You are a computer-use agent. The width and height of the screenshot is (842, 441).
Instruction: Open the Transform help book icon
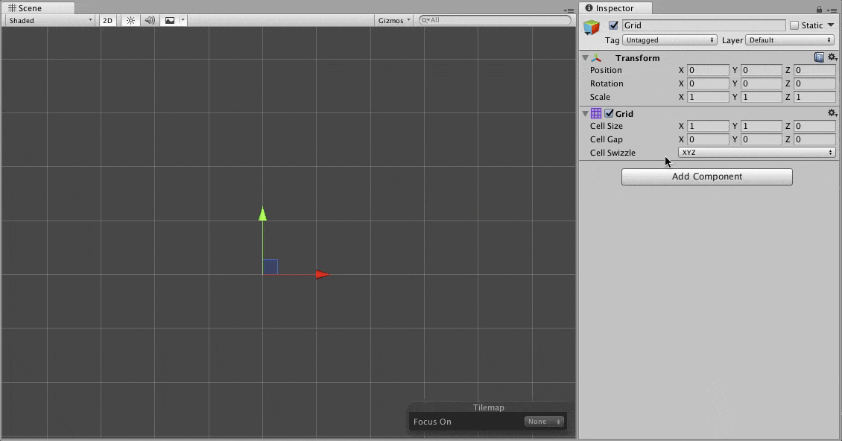pos(819,57)
